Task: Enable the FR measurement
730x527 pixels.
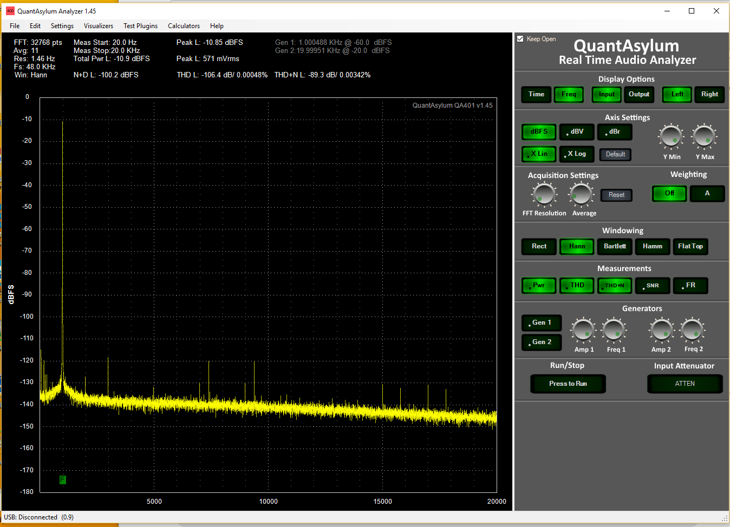Action: point(690,286)
